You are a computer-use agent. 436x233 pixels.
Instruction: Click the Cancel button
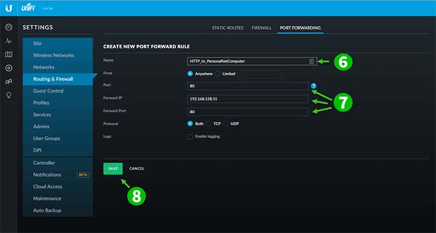(x=137, y=168)
